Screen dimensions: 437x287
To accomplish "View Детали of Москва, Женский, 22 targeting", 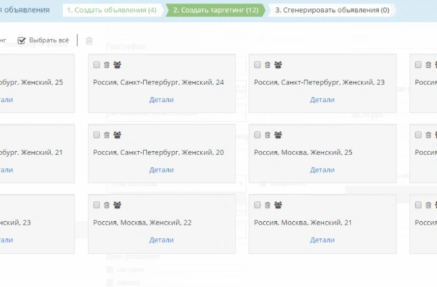I will (161, 240).
